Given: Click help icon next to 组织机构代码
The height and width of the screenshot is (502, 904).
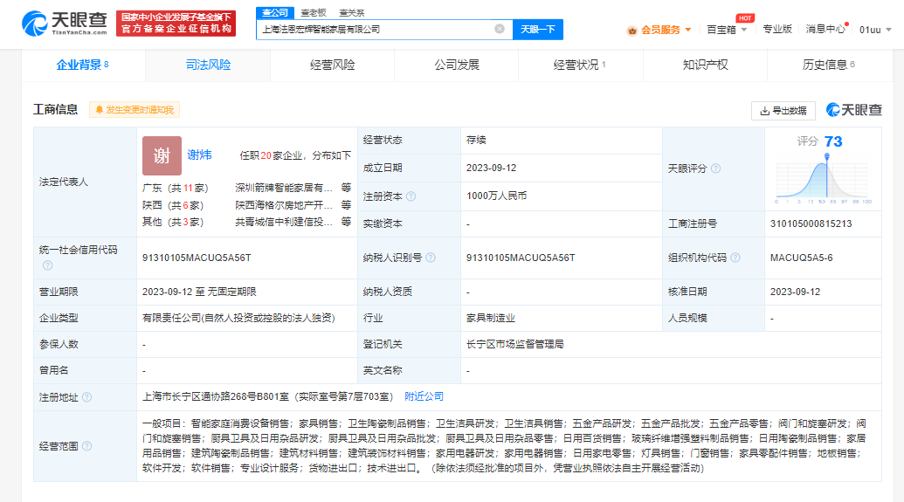Looking at the screenshot, I should pos(735,258).
